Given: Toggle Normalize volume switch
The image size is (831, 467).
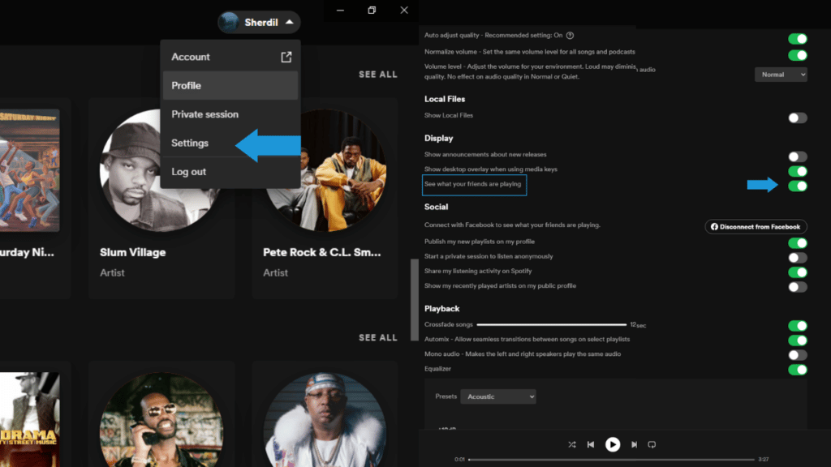Looking at the screenshot, I should [798, 55].
